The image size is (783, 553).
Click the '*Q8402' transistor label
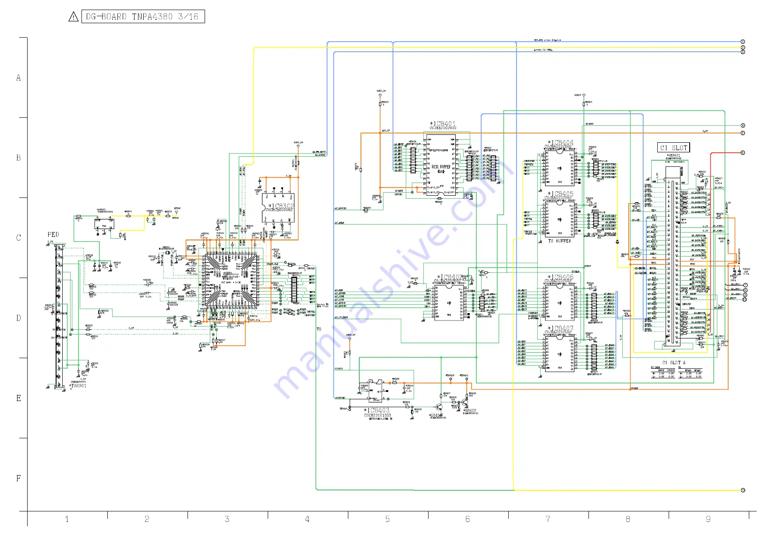[x=470, y=411]
